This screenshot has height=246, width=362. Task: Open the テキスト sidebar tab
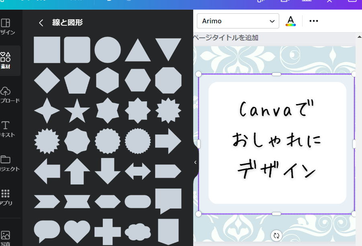click(x=7, y=129)
